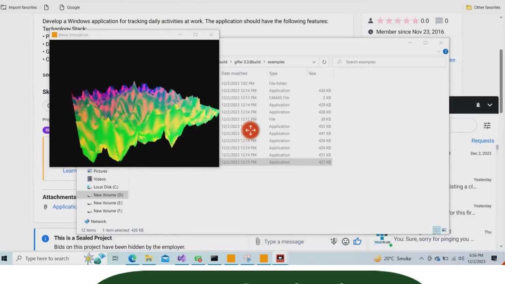Image resolution: width=505 pixels, height=284 pixels.
Task: Expand the Explorer ribbon chevron
Action: coord(439,51)
